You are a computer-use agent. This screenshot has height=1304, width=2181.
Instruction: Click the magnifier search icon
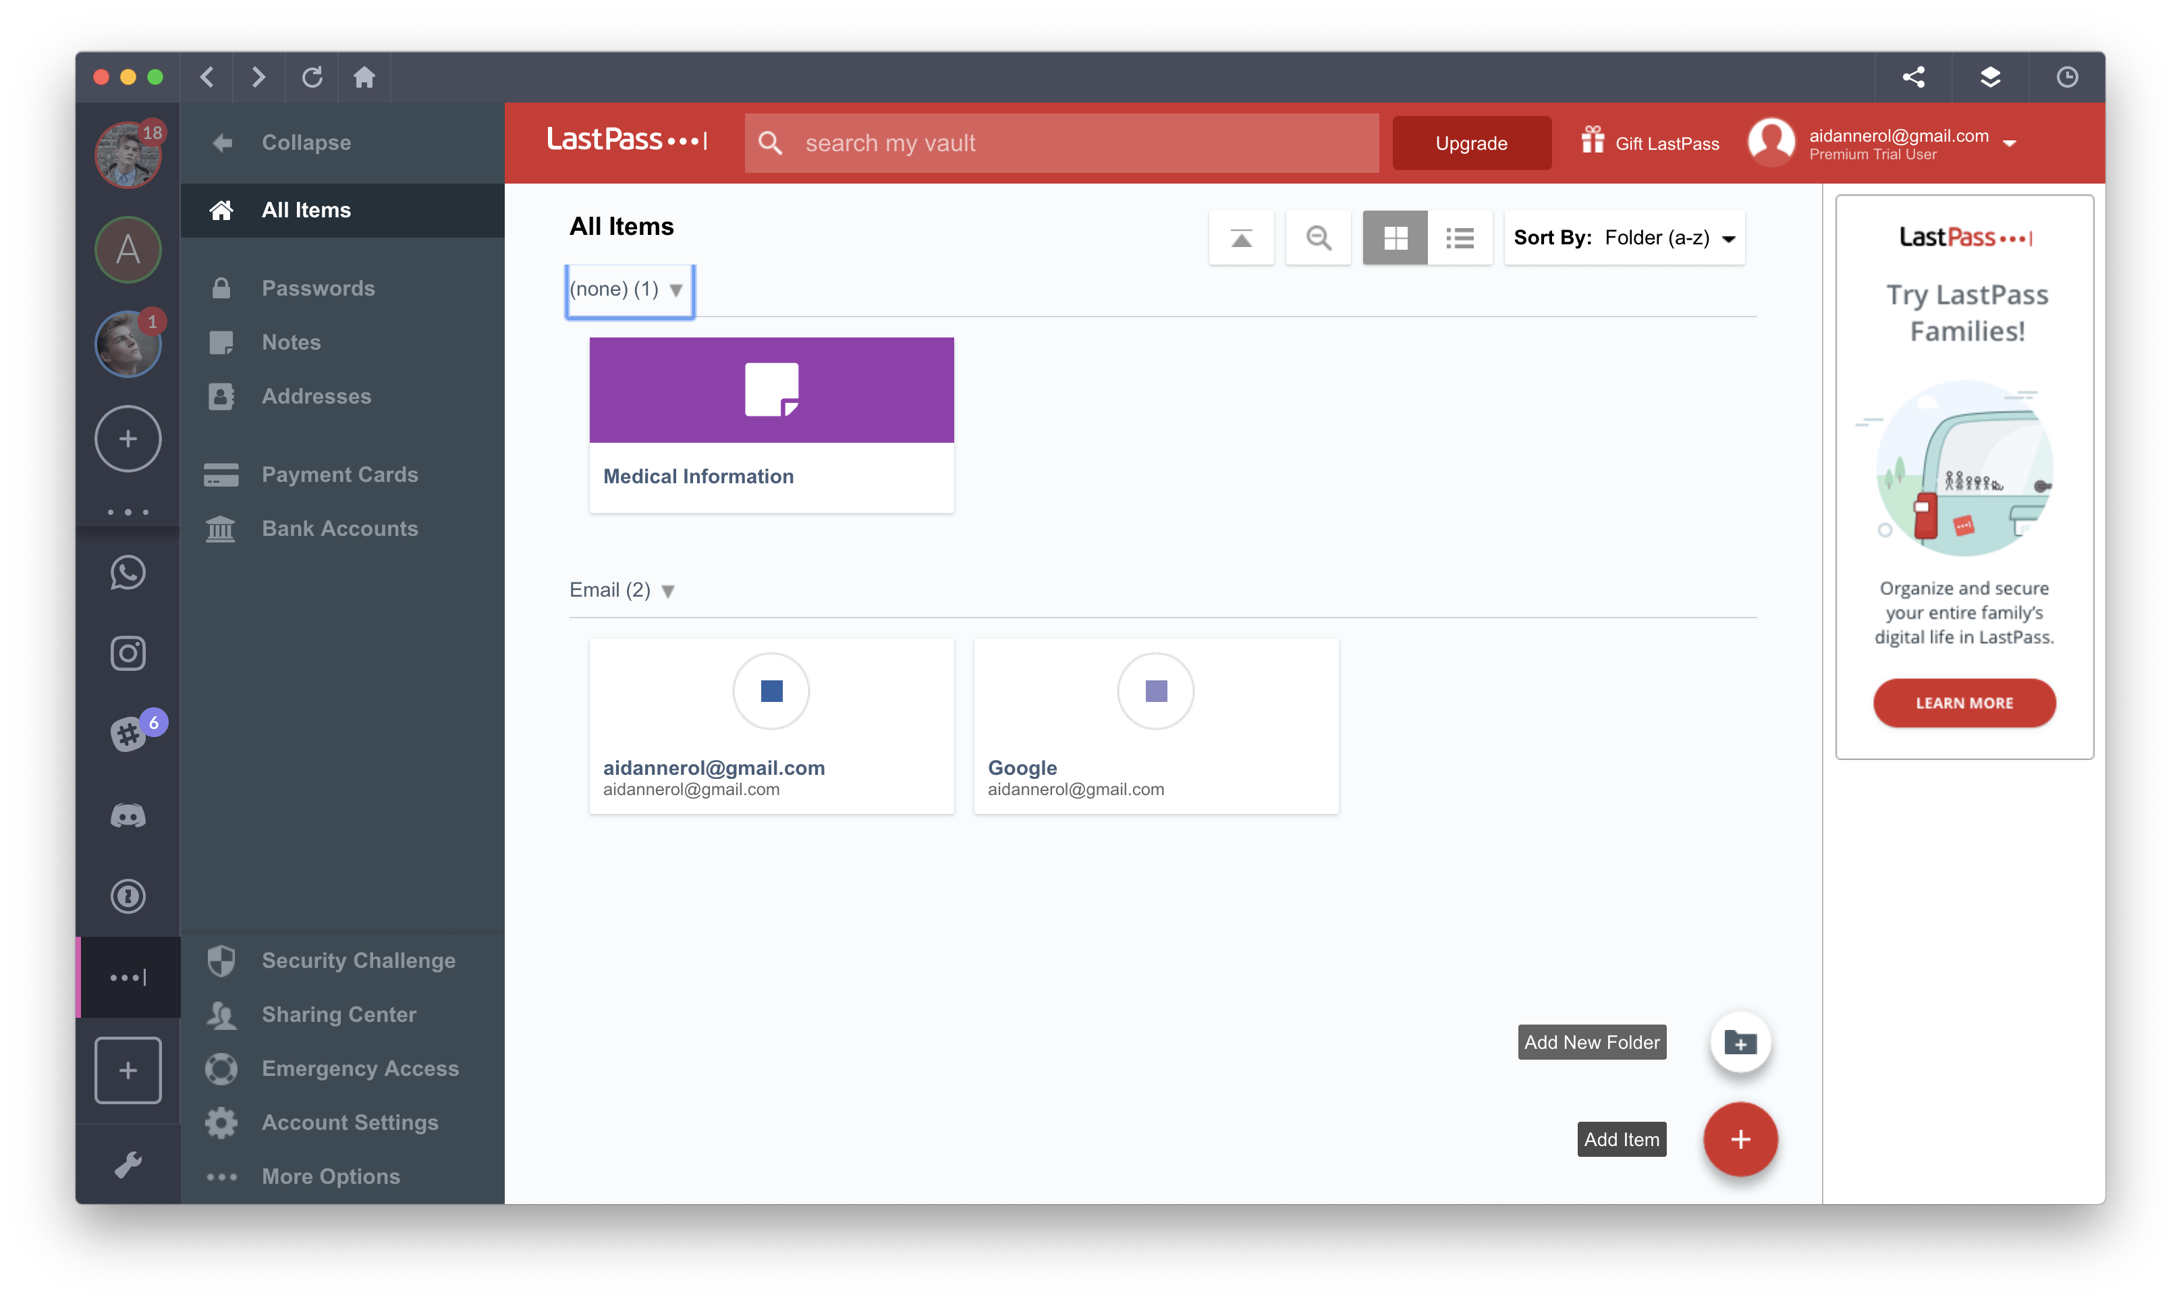tap(1317, 238)
